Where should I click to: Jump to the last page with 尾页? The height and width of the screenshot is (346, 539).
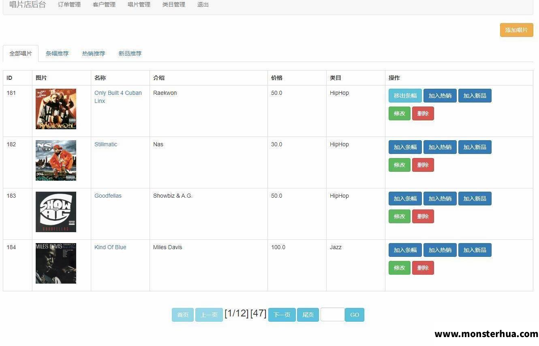(x=308, y=315)
